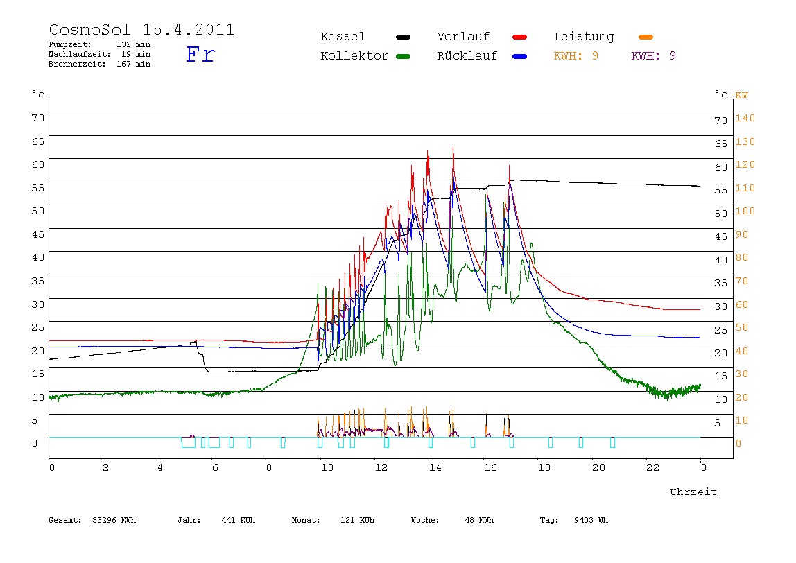Screen dimensions: 796x563
Task: Click the orange Leistung legend swatch
Action: (646, 37)
